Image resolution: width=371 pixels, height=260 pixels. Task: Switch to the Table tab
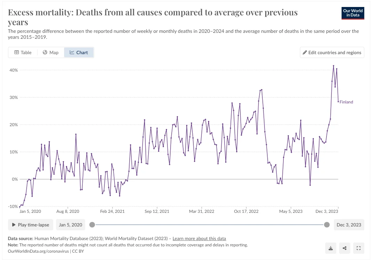click(23, 52)
